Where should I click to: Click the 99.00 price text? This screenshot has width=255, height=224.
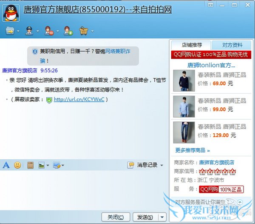coord(219,109)
